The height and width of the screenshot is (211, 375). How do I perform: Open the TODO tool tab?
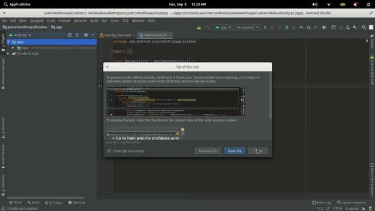pyautogui.click(x=16, y=202)
